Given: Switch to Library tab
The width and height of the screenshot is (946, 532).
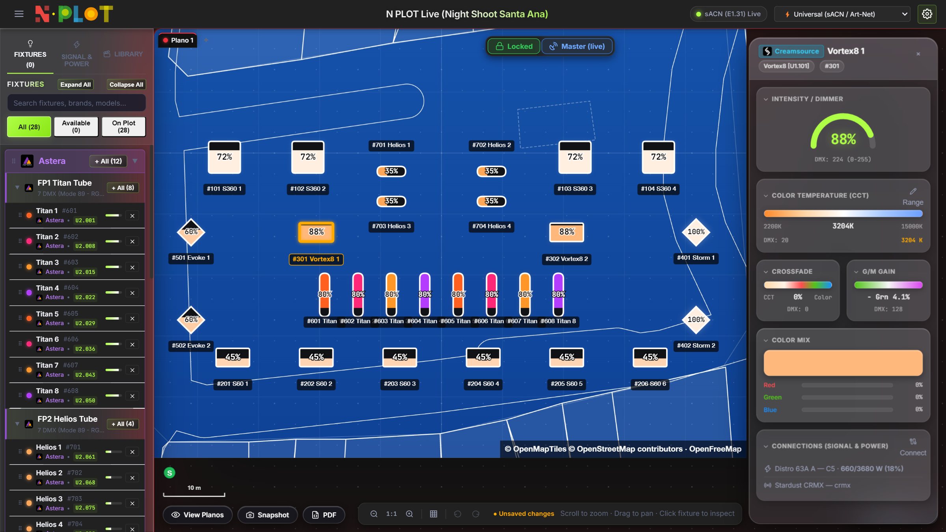Looking at the screenshot, I should [123, 54].
